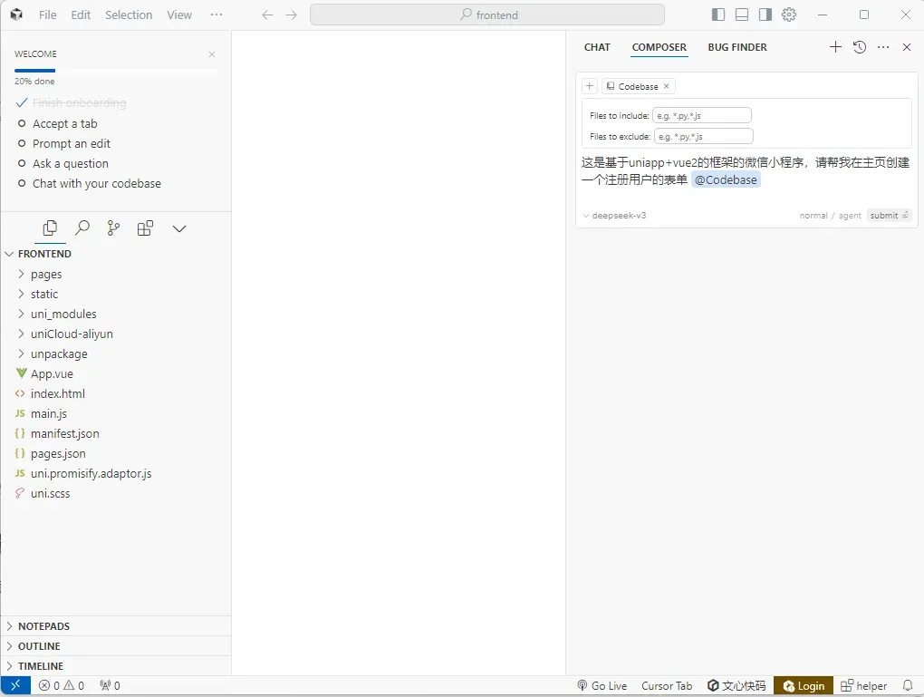Open ports forwarded status indicator

tap(111, 686)
